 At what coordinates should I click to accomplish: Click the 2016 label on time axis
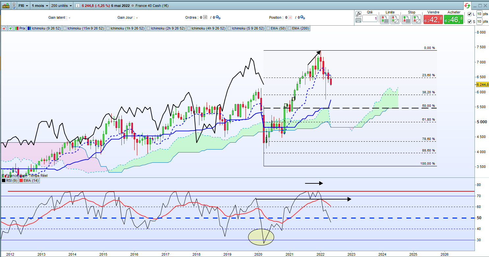tap(134, 254)
